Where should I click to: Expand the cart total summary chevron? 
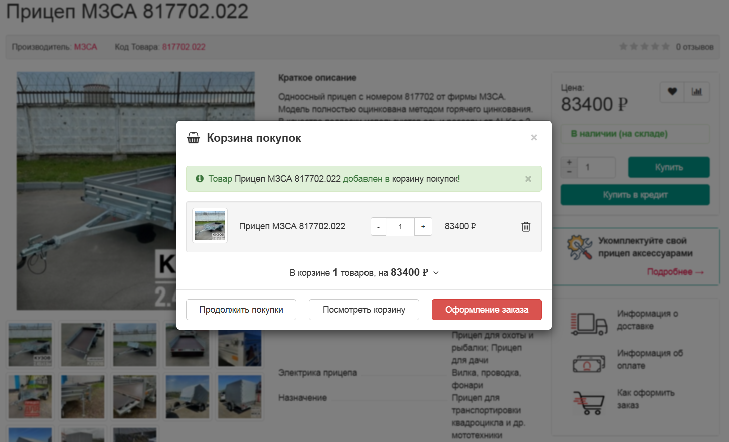click(436, 273)
